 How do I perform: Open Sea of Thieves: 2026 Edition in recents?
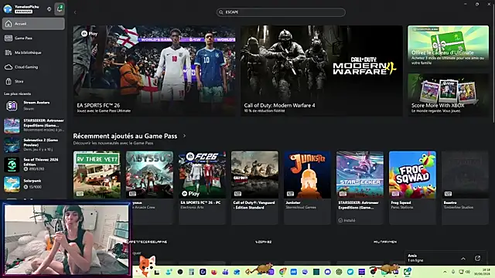pyautogui.click(x=33, y=164)
